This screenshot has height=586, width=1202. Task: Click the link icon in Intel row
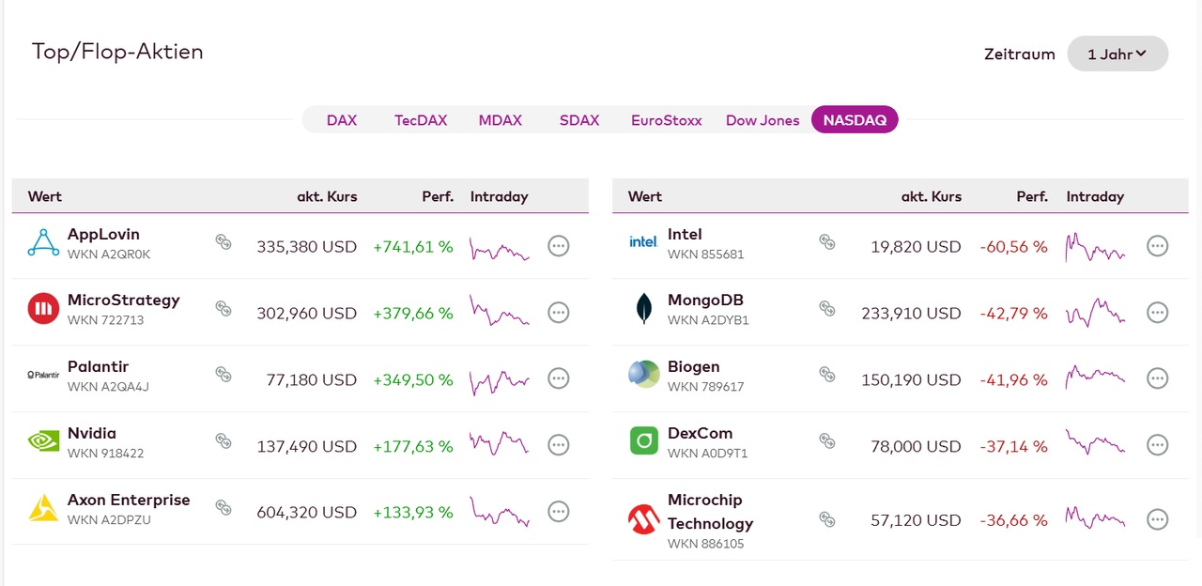pyautogui.click(x=827, y=241)
